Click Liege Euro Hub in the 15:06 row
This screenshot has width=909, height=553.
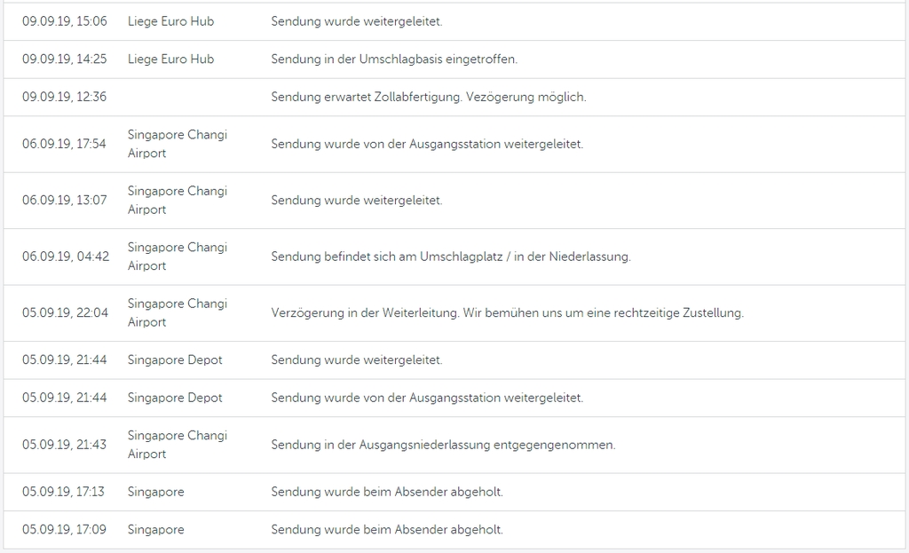170,21
